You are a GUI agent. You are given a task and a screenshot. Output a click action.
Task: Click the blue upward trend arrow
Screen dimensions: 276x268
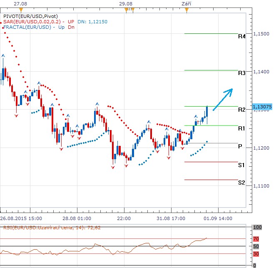pyautogui.click(x=223, y=100)
